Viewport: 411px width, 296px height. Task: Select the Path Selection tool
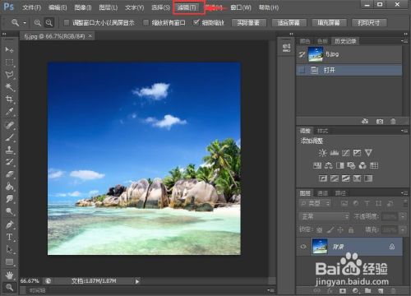point(9,249)
